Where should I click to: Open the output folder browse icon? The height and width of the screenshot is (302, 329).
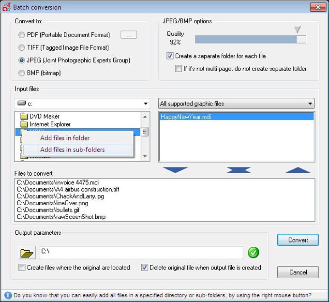tap(27, 253)
